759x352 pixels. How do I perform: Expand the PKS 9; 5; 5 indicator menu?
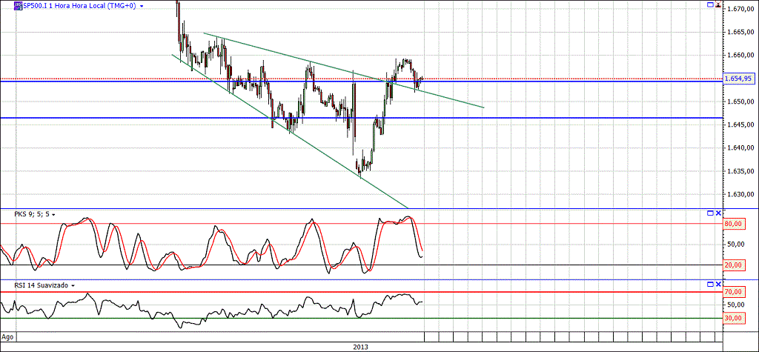pos(53,214)
